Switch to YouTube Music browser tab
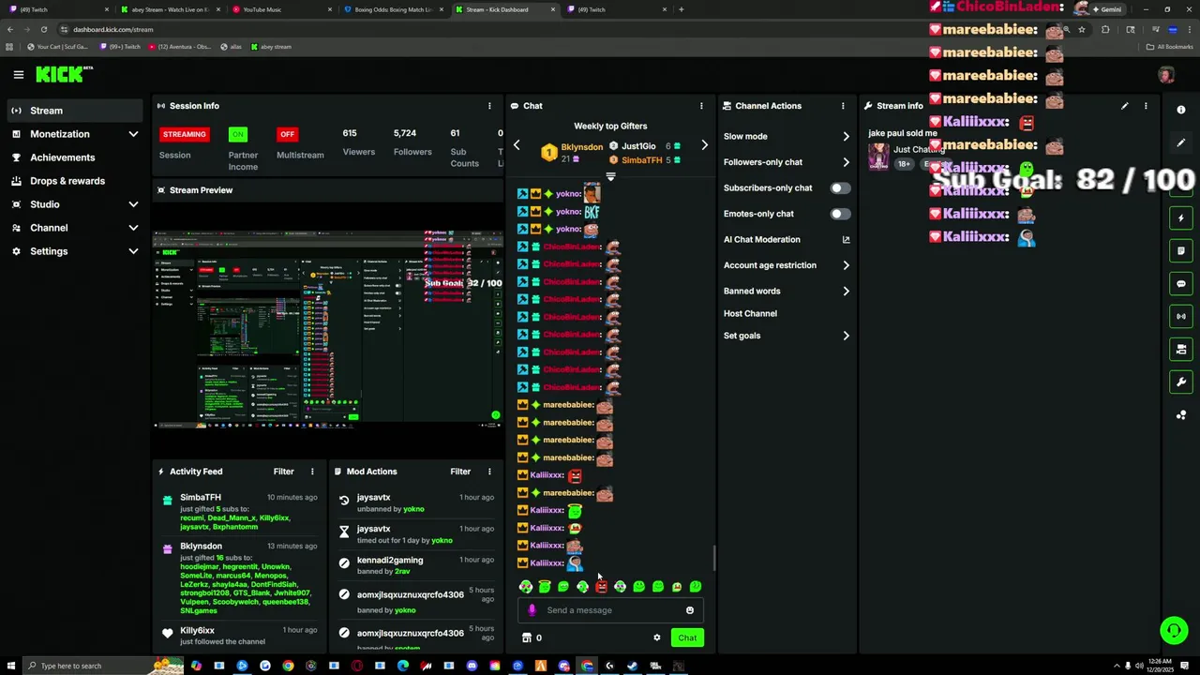 pos(282,9)
